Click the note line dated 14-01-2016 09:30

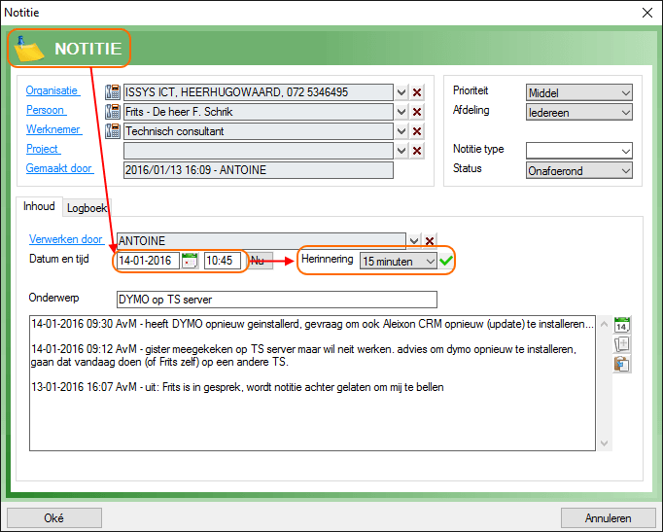pos(312,325)
